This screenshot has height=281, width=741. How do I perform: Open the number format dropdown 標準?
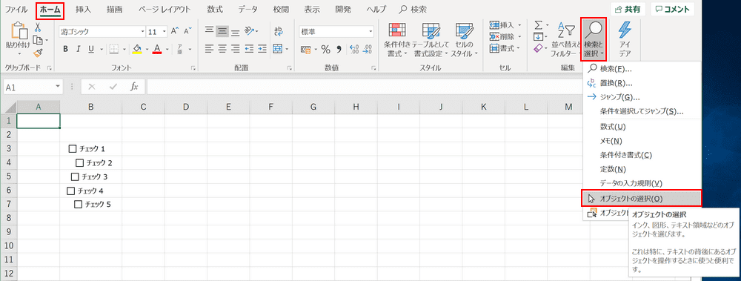point(371,32)
